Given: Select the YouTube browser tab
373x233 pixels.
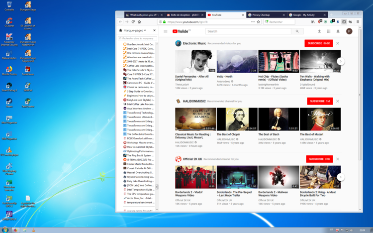Looking at the screenshot, I should (225, 15).
